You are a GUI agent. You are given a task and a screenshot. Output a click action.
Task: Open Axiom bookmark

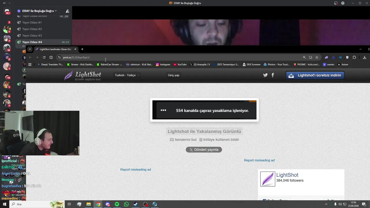(343, 64)
